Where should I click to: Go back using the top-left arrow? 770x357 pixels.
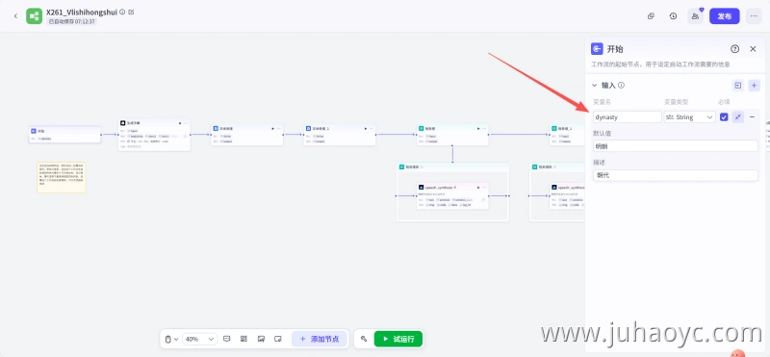[15, 16]
